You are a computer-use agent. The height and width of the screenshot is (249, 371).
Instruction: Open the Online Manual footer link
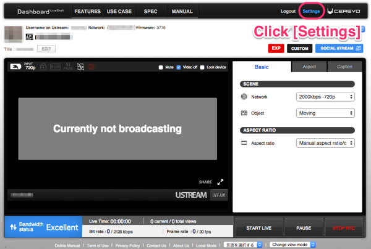[x=67, y=245]
